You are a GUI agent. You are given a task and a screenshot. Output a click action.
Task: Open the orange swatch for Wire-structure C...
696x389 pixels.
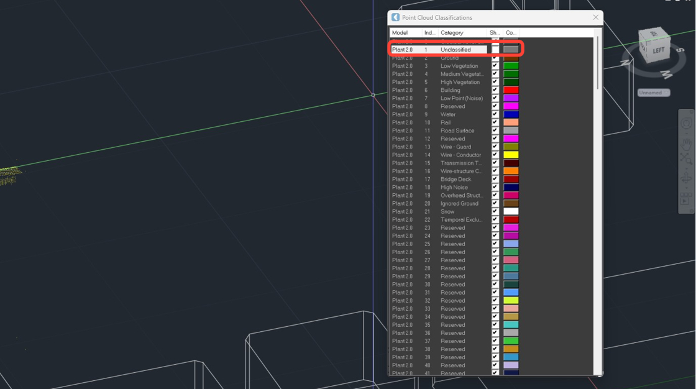coord(511,171)
